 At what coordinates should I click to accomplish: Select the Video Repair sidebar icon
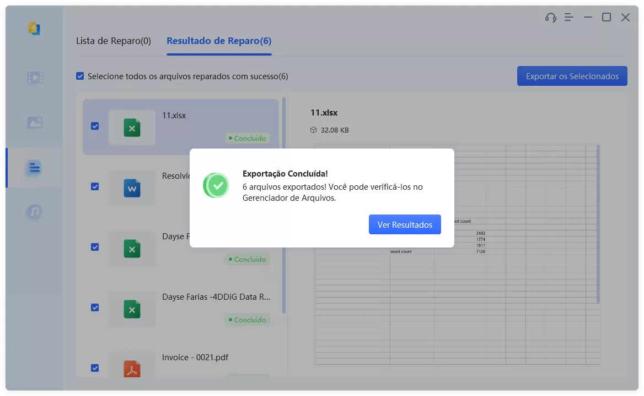click(x=35, y=77)
